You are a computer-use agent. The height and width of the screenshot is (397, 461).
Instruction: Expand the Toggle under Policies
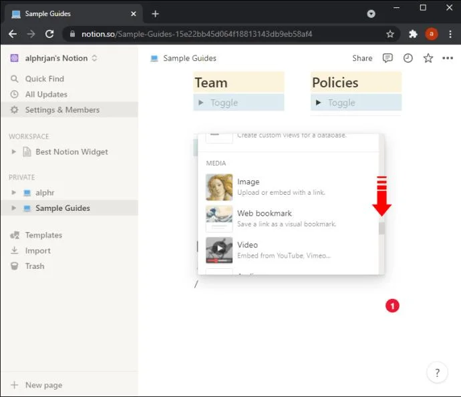click(318, 103)
